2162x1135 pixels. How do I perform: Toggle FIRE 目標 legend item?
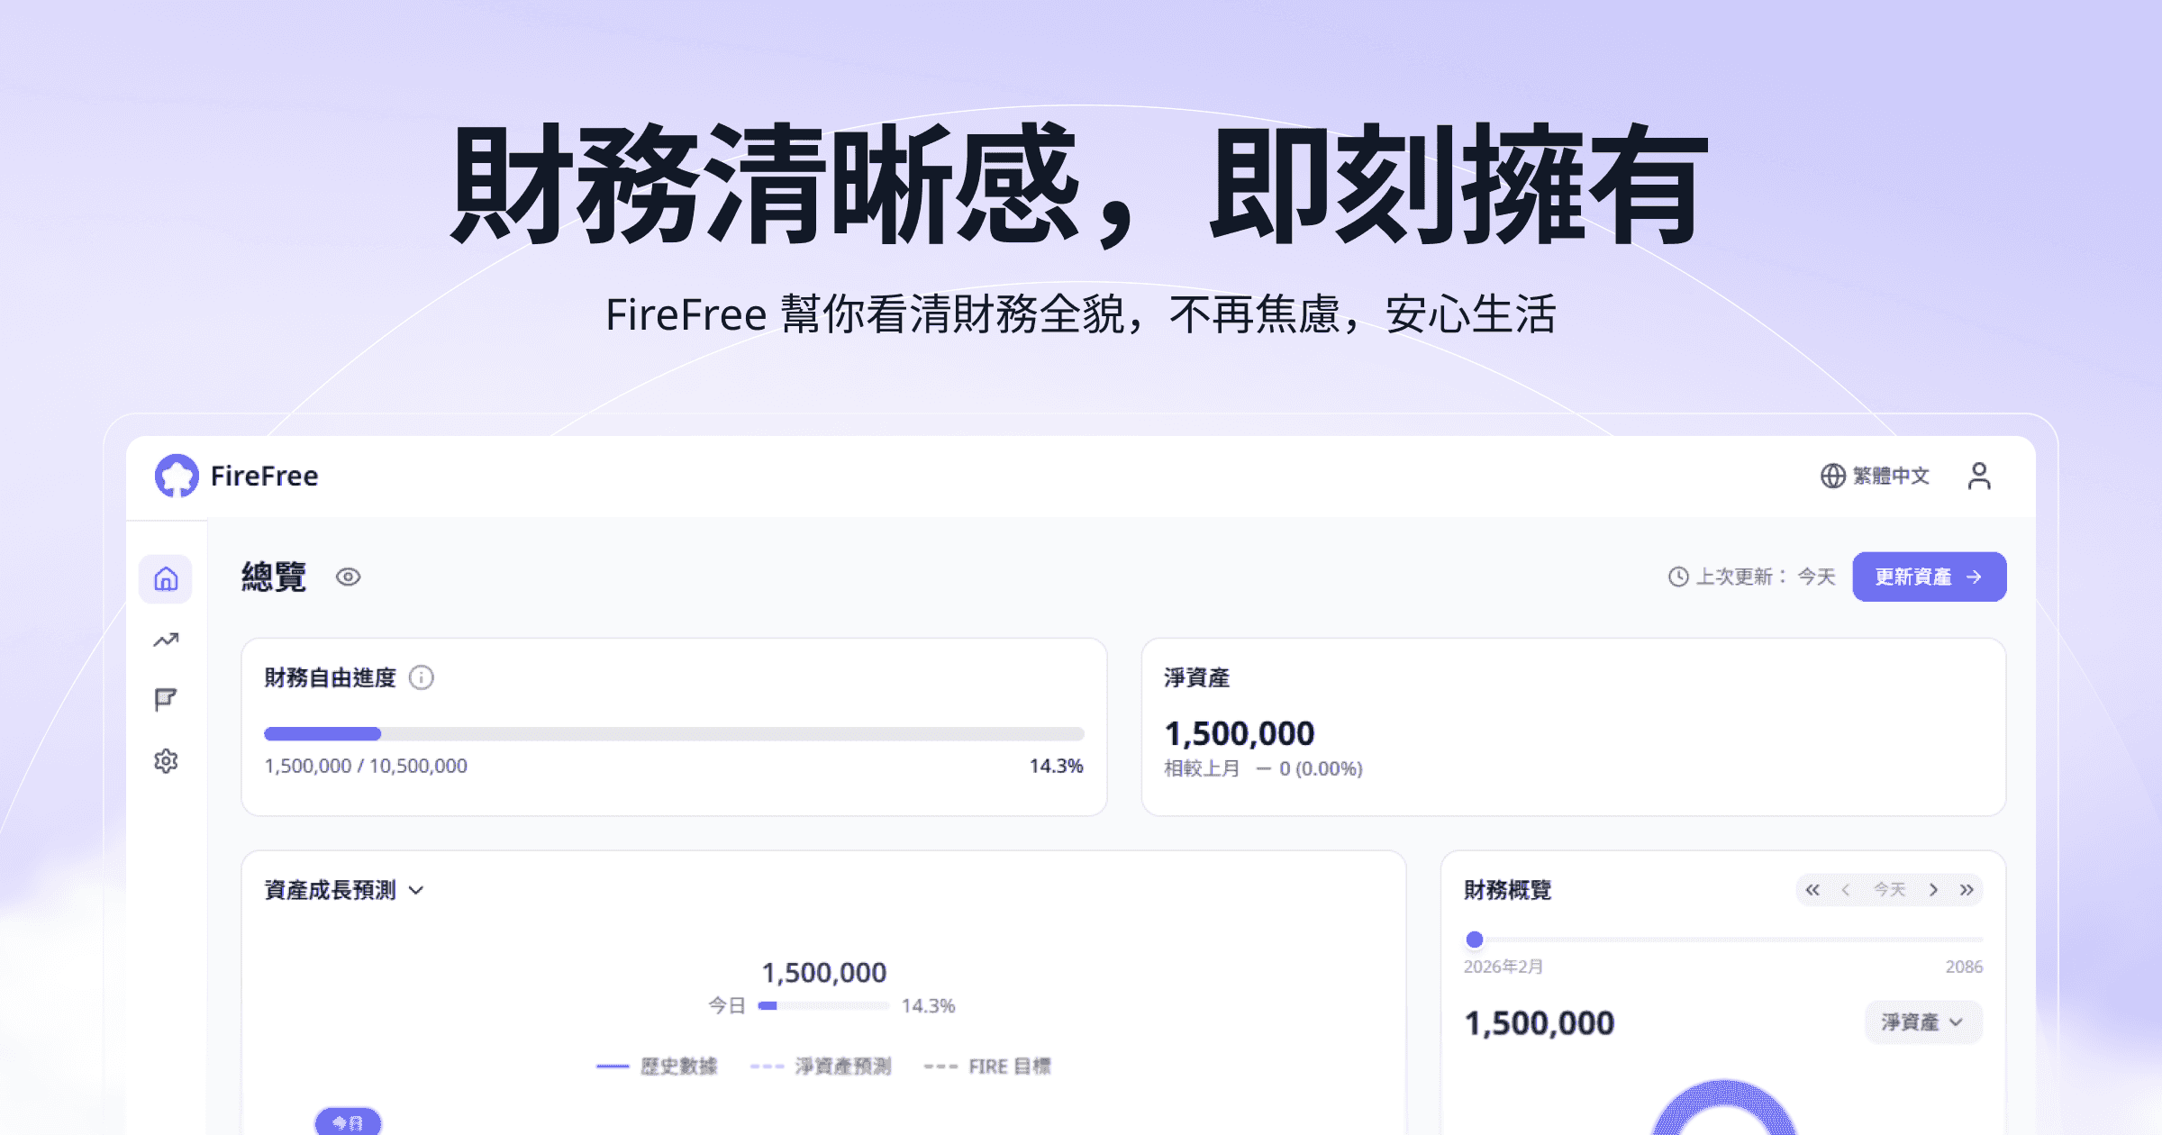pyautogui.click(x=988, y=1067)
